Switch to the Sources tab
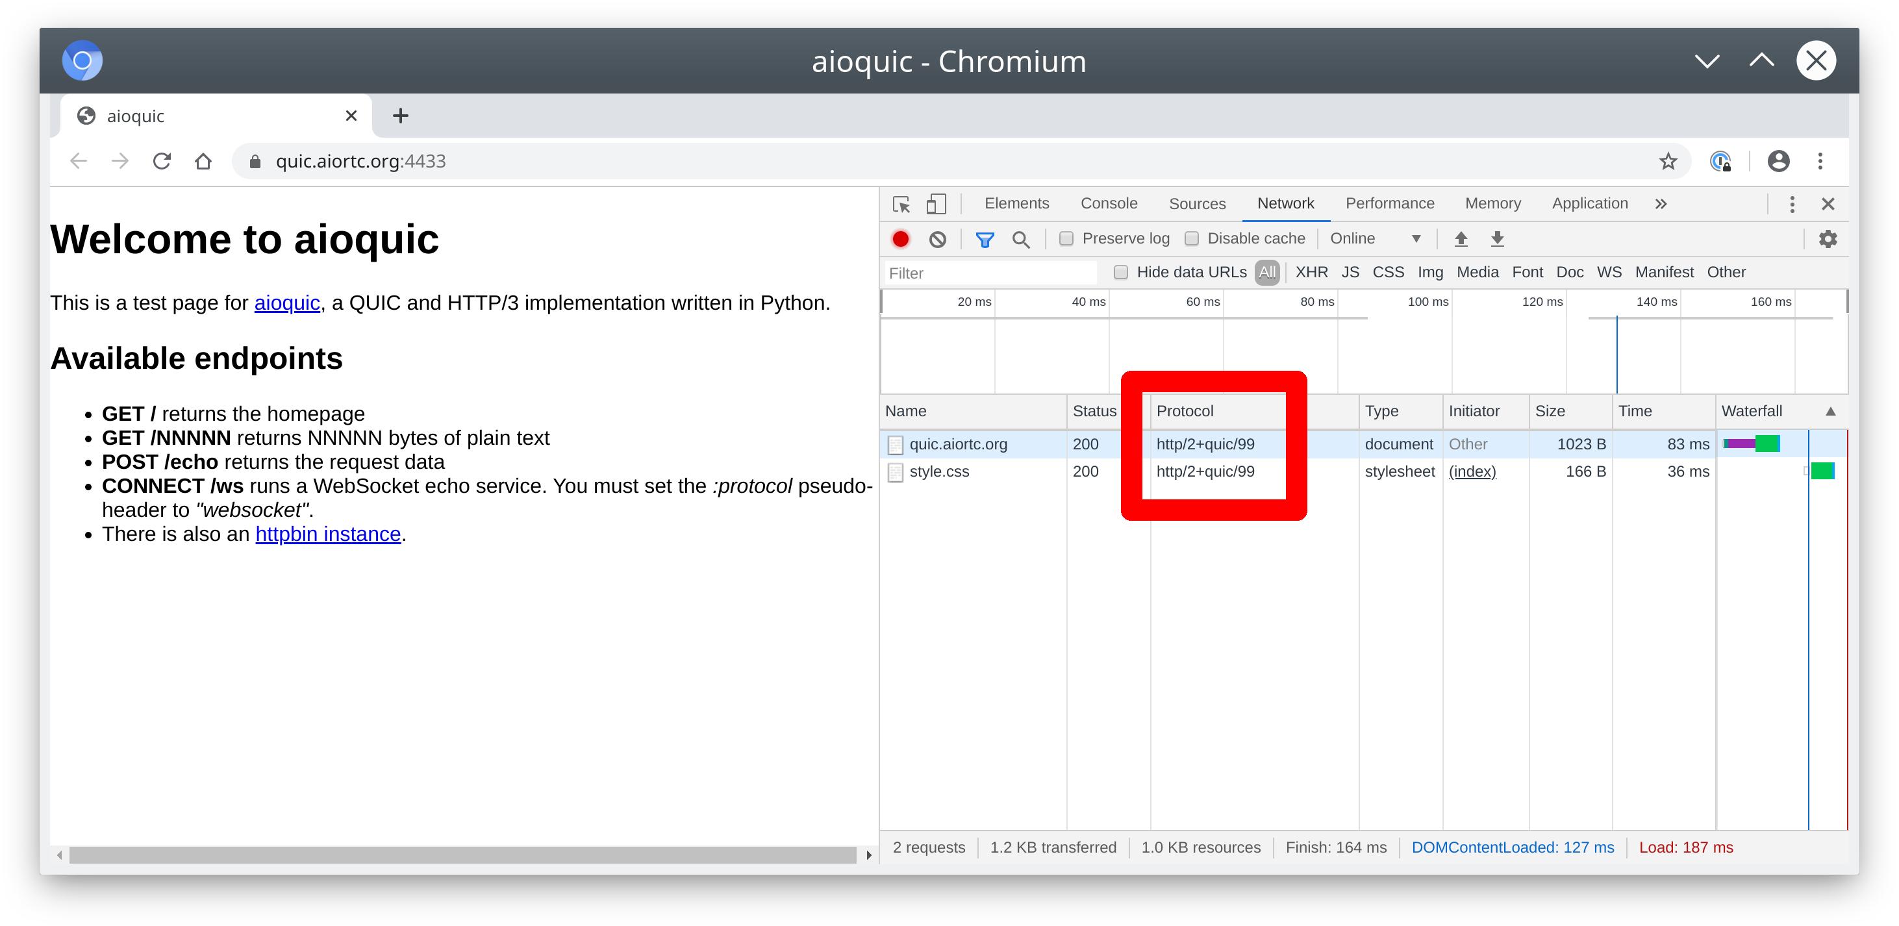1899x926 pixels. [x=1197, y=203]
